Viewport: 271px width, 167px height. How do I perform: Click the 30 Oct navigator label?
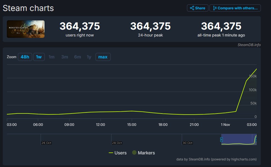(187, 143)
